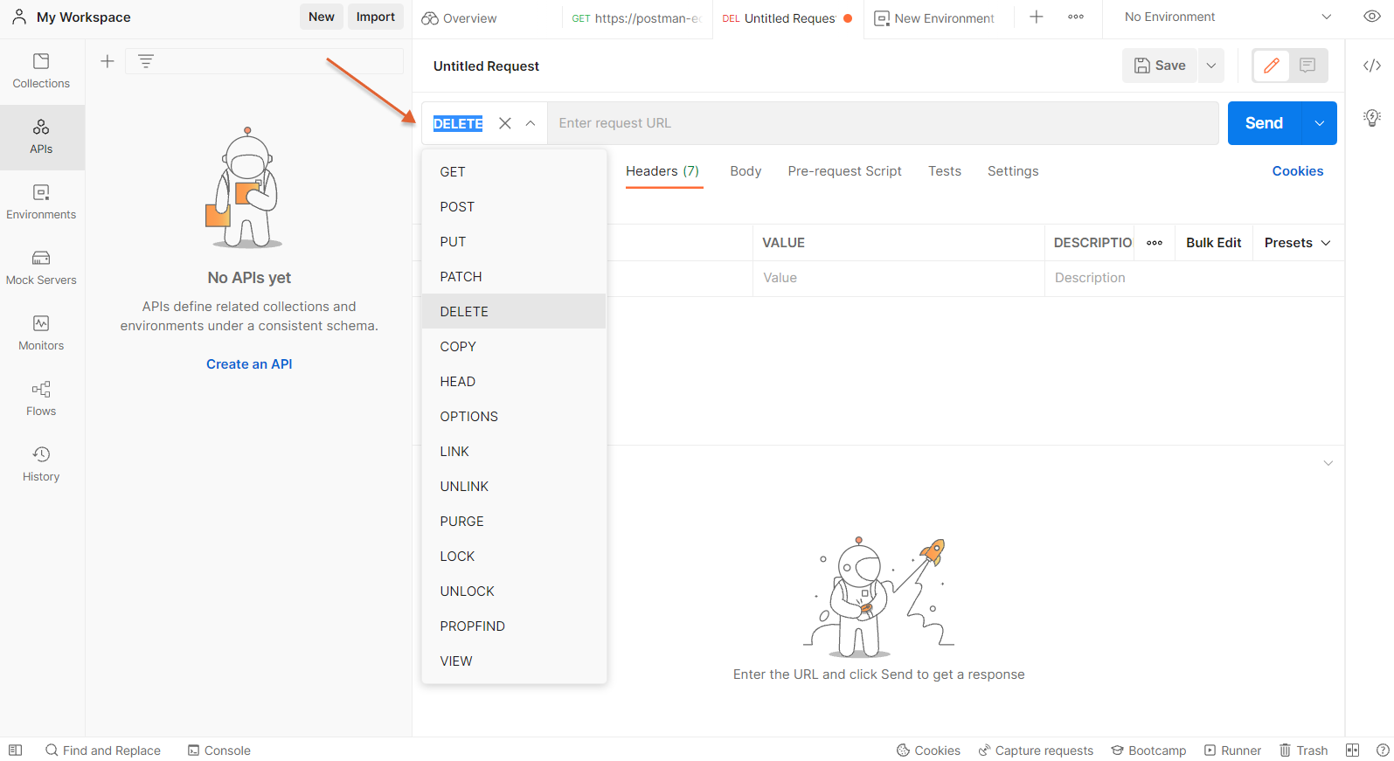This screenshot has height=761, width=1394.
Task: Switch to comment mode icon
Action: pyautogui.click(x=1307, y=66)
